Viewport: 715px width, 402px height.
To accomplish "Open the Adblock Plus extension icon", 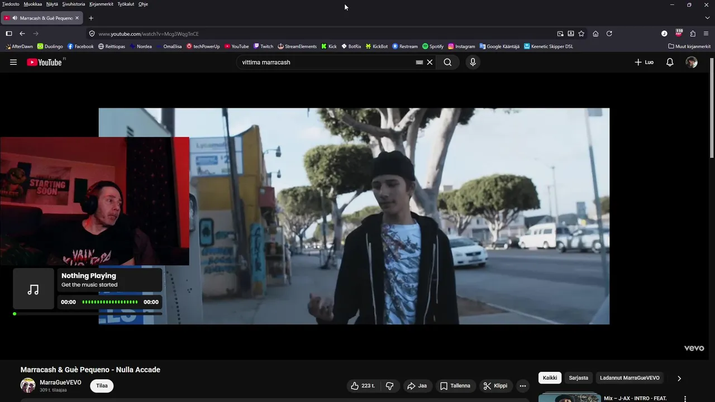I will pyautogui.click(x=679, y=33).
